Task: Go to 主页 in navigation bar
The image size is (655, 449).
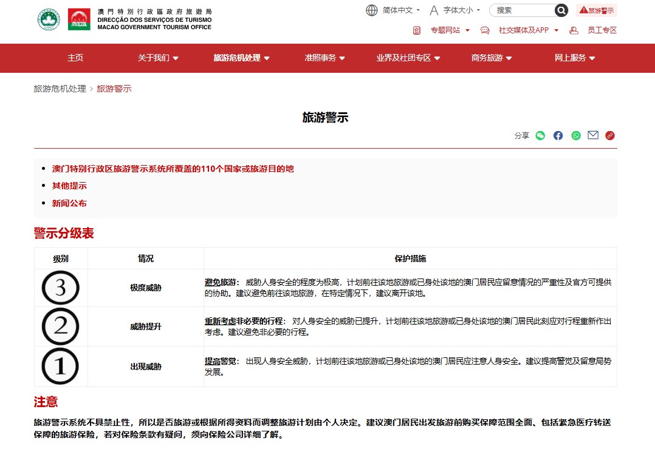Action: pos(75,58)
